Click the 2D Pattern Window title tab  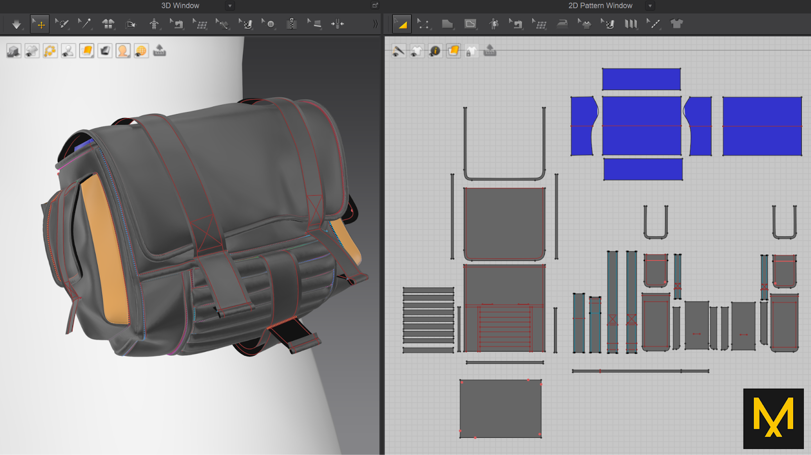[600, 6]
